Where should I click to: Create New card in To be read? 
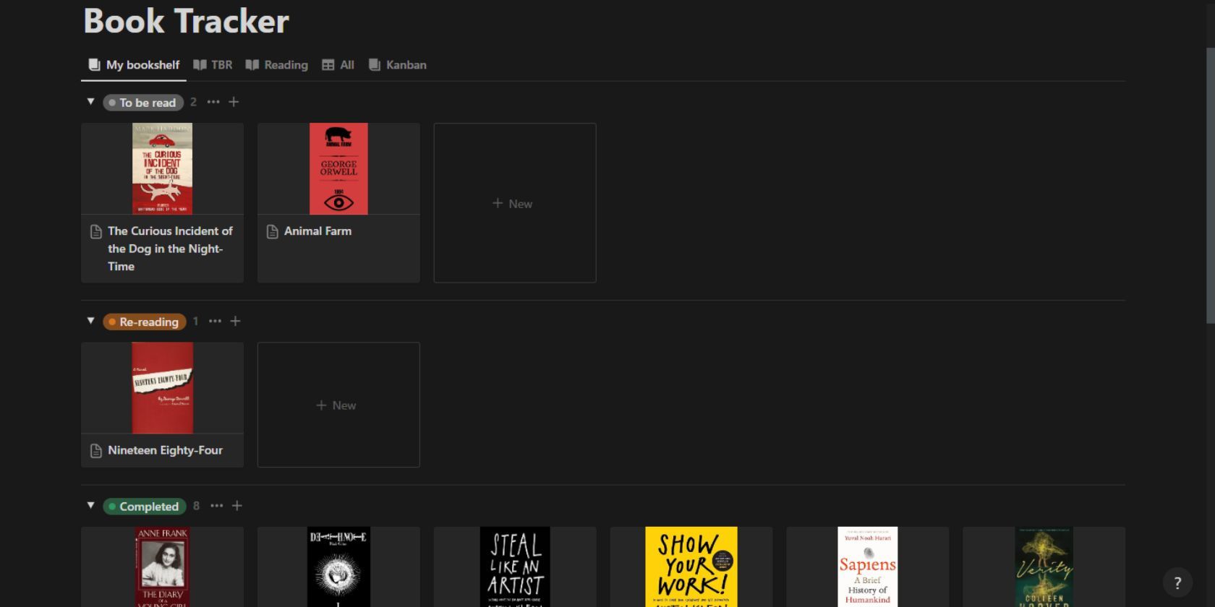pos(515,203)
